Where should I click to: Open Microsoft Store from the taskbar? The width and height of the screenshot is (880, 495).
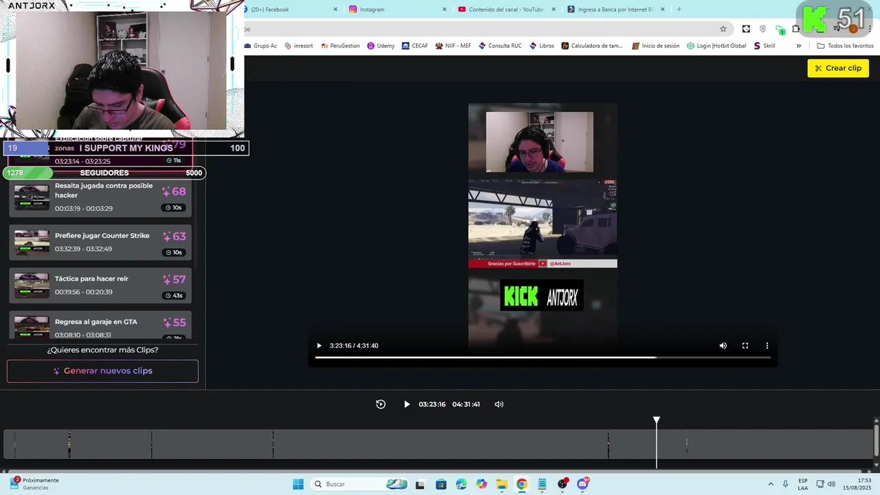[441, 484]
